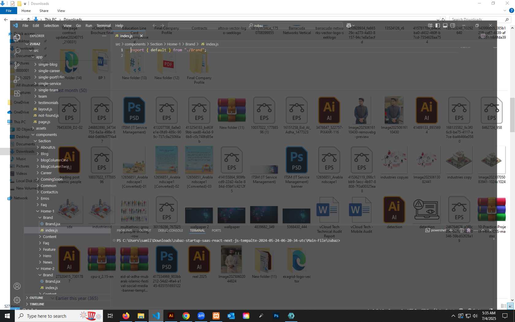Open Firefox from the taskbar
515x322 pixels.
tap(126, 316)
